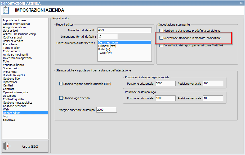Image resolution: width=245 pixels, height=155 pixels.
Task: Select Pollici (in) unit
Action: pyautogui.click(x=124, y=49)
